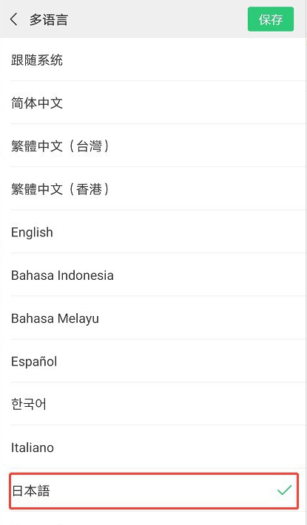Click the 日本語 text label

31,491
